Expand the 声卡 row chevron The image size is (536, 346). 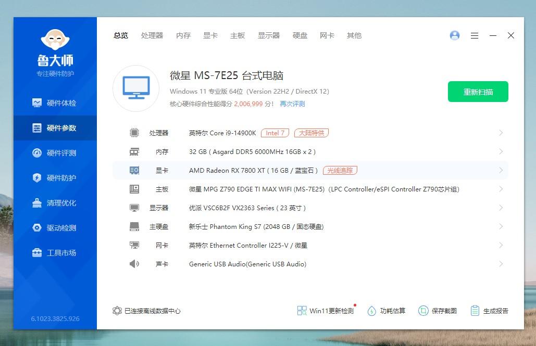coord(501,264)
